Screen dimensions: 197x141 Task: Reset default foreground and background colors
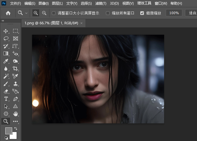coord(6,138)
